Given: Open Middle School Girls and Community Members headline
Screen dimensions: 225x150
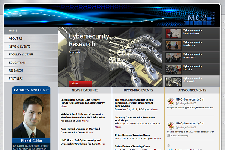Looking at the screenshot, I should (82, 117).
